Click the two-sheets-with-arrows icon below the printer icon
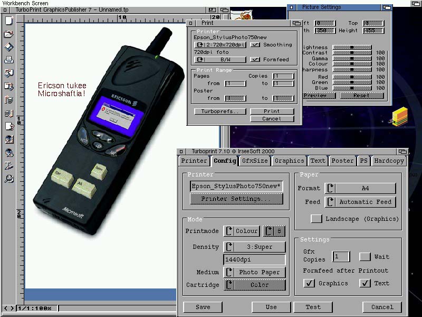This screenshot has height=317, width=422. (9, 73)
